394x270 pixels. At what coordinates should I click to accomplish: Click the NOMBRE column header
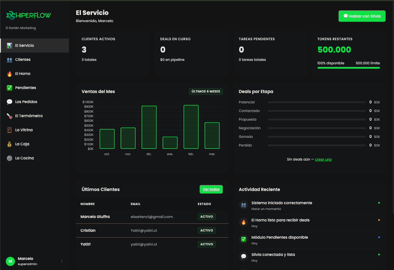click(88, 204)
